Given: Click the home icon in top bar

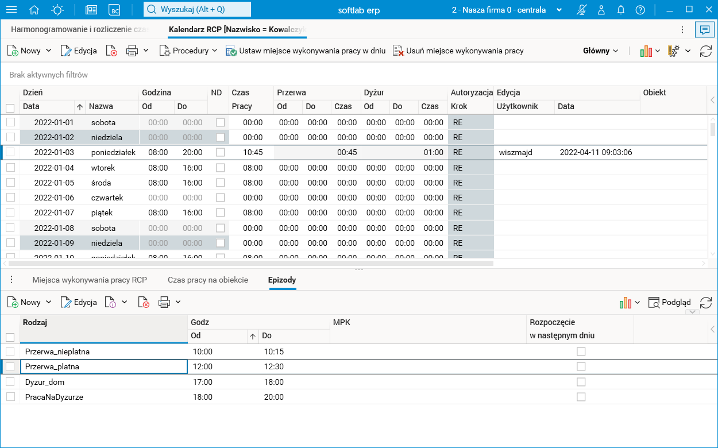Looking at the screenshot, I should [x=34, y=10].
